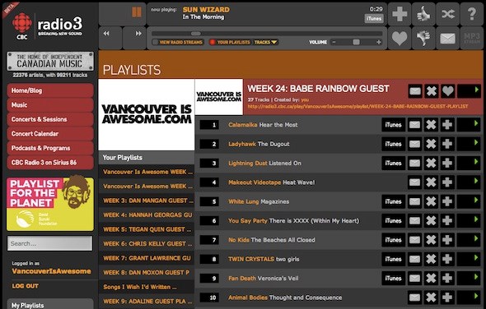Click the shuffle icon in player
486x309 pixels.
pos(448,14)
